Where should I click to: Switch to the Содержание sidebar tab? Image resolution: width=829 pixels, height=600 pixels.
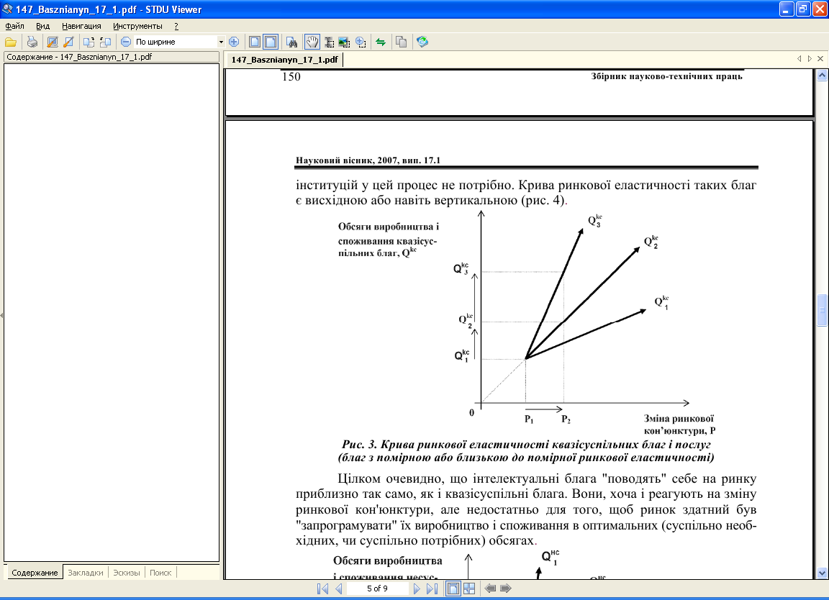[x=35, y=573]
